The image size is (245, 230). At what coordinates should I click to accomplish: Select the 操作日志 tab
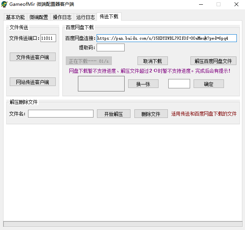(x=62, y=17)
